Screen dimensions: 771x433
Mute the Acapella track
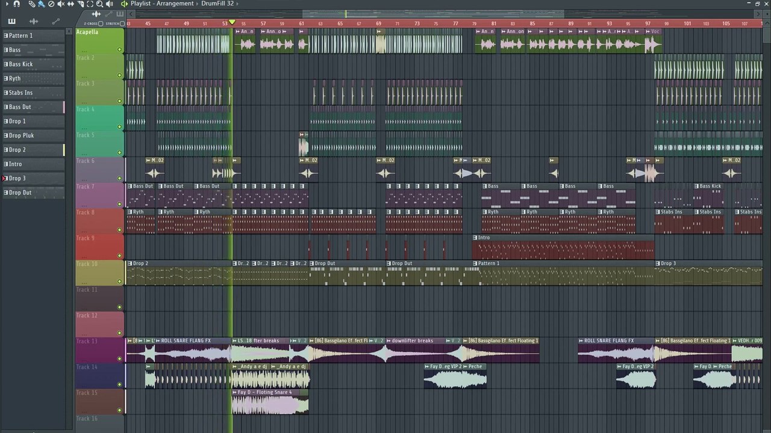[119, 50]
